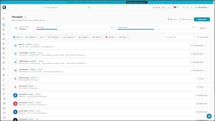Disable the Alex Morgan Telegram account
This screenshot has height=121, width=215.
[197, 70]
